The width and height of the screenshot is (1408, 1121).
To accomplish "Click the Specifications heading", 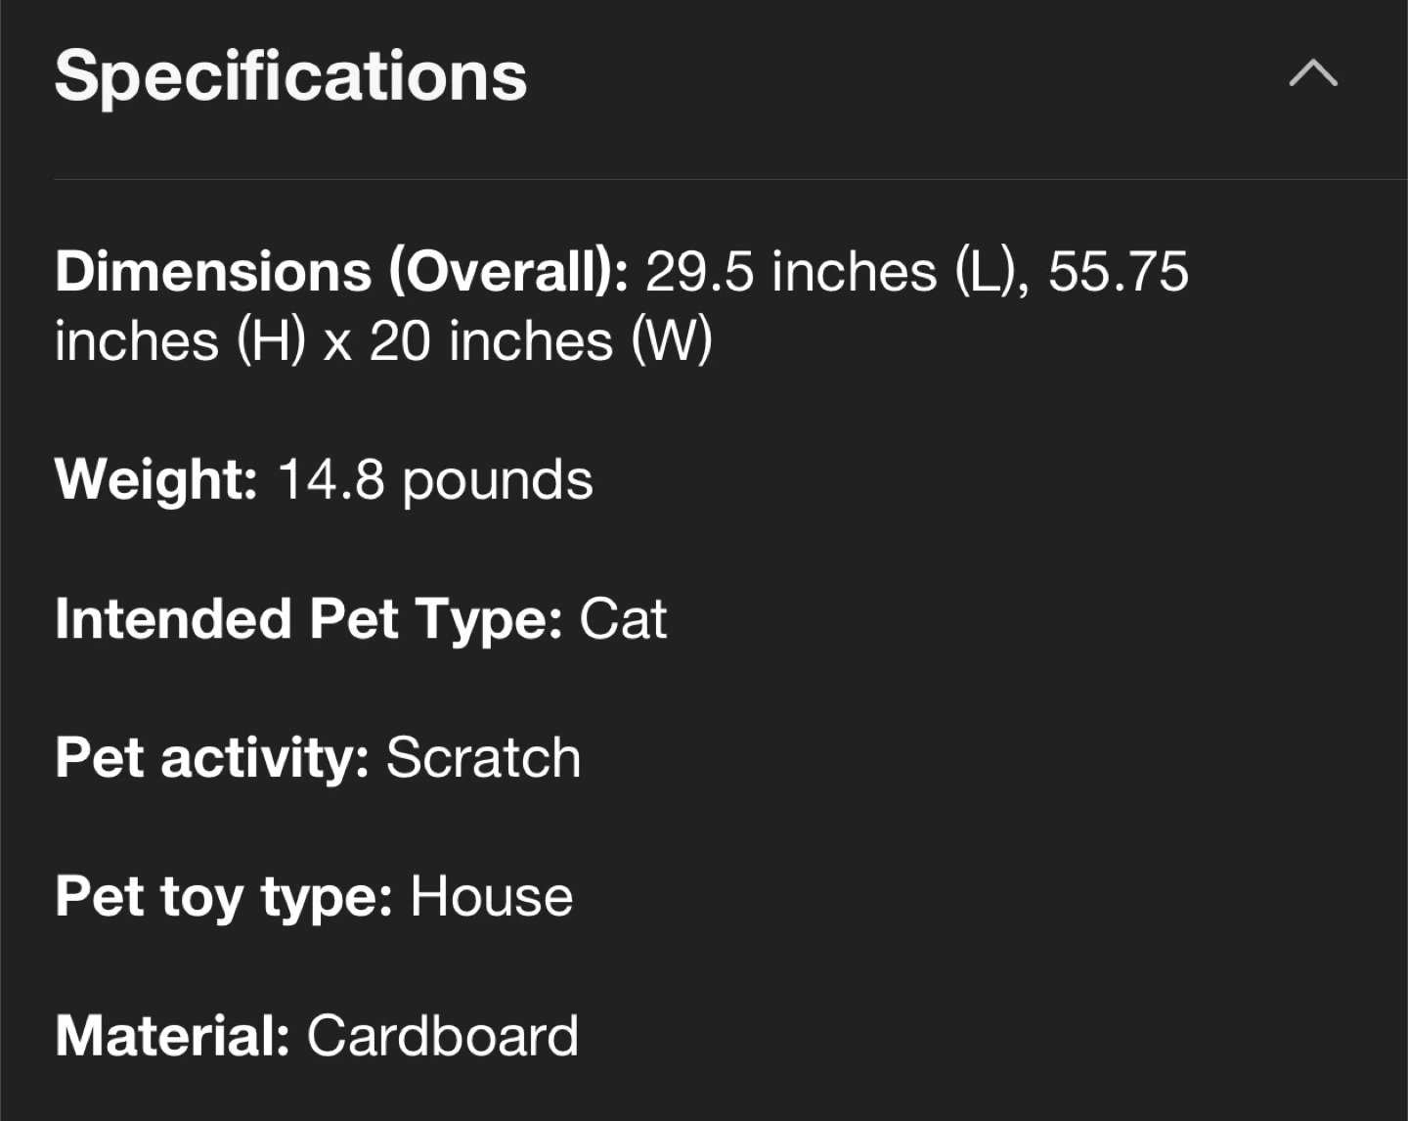I will coord(290,76).
